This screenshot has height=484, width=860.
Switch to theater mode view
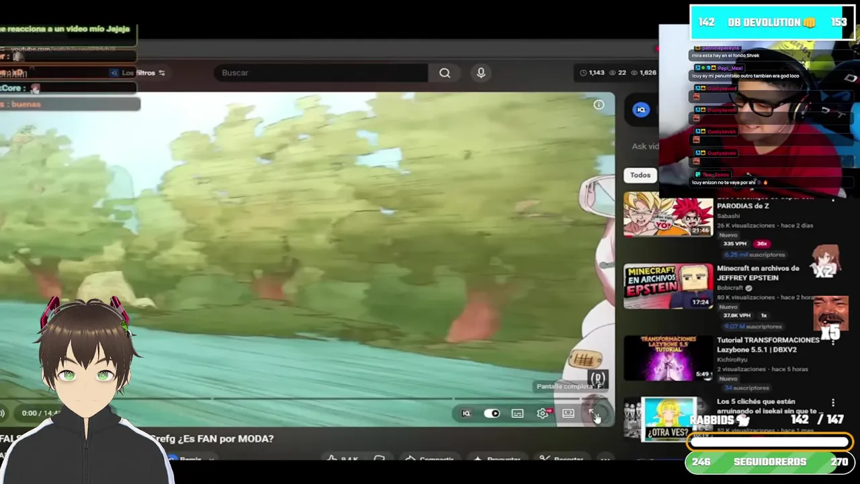click(568, 413)
